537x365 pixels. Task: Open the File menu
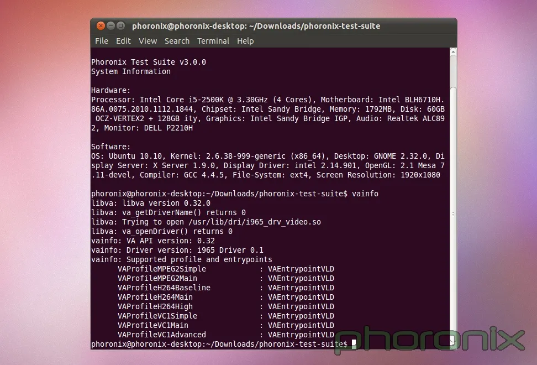pos(101,41)
